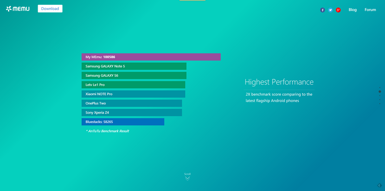This screenshot has height=191, width=385.
Task: Select the Samsung GALAXY Note 5 bar
Action: 134,66
